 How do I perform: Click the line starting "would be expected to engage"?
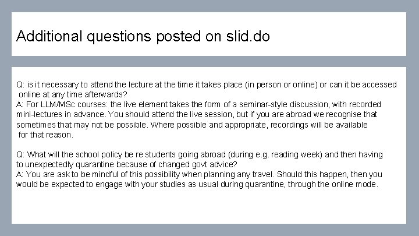click(x=197, y=184)
